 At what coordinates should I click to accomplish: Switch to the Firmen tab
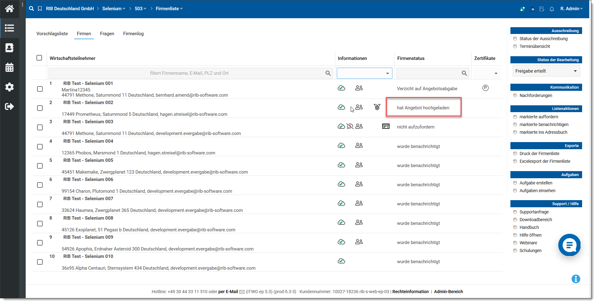[84, 34]
